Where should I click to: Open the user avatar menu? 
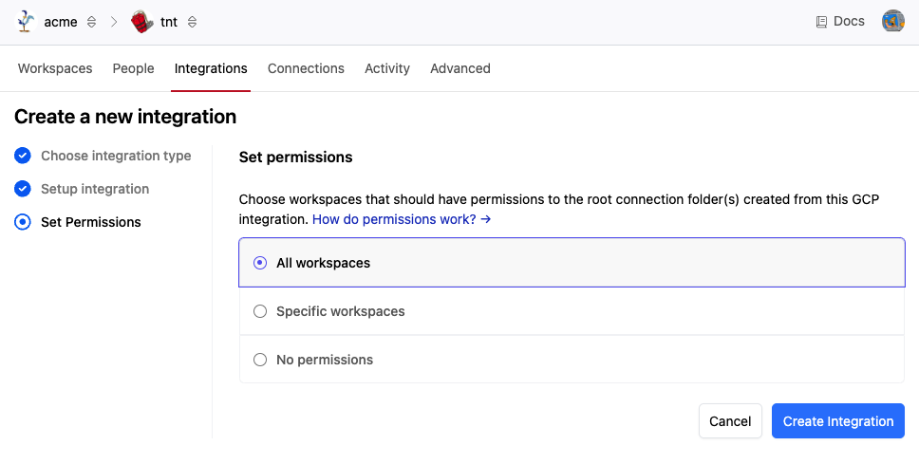[892, 21]
